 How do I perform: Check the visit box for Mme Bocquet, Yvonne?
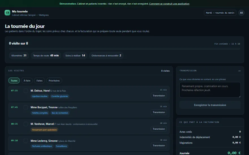click(26, 107)
